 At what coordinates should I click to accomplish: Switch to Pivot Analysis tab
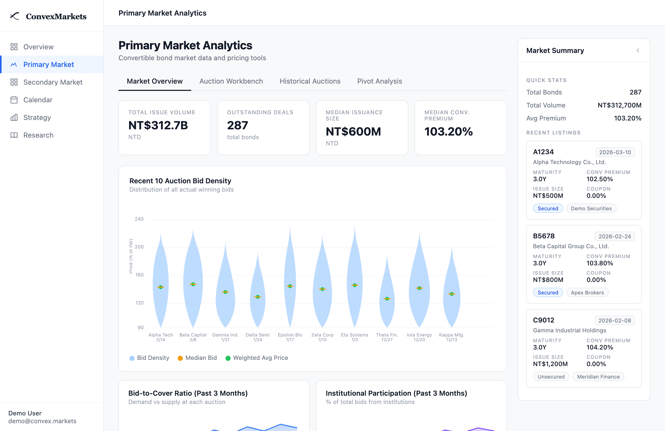click(380, 81)
